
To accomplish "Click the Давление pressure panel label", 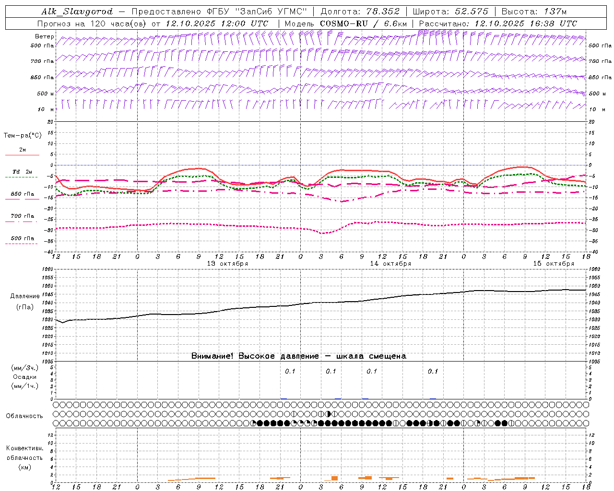I will click(x=25, y=296).
